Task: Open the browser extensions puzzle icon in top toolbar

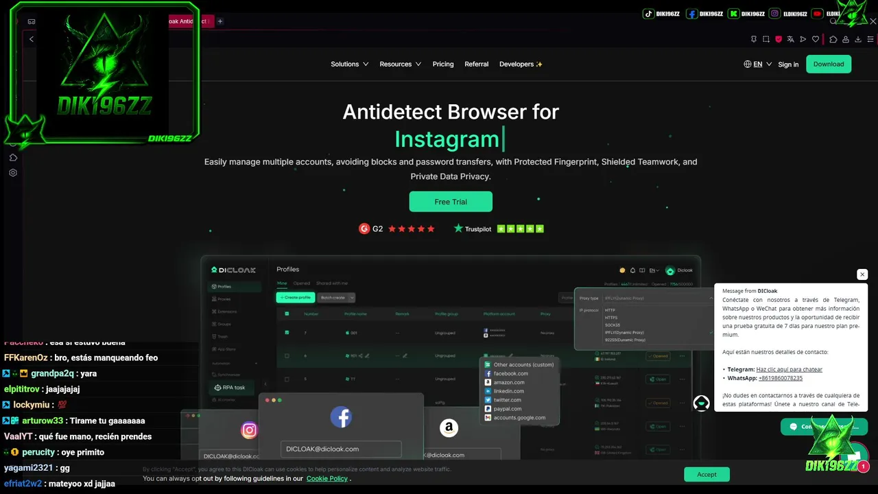Action: pos(833,39)
